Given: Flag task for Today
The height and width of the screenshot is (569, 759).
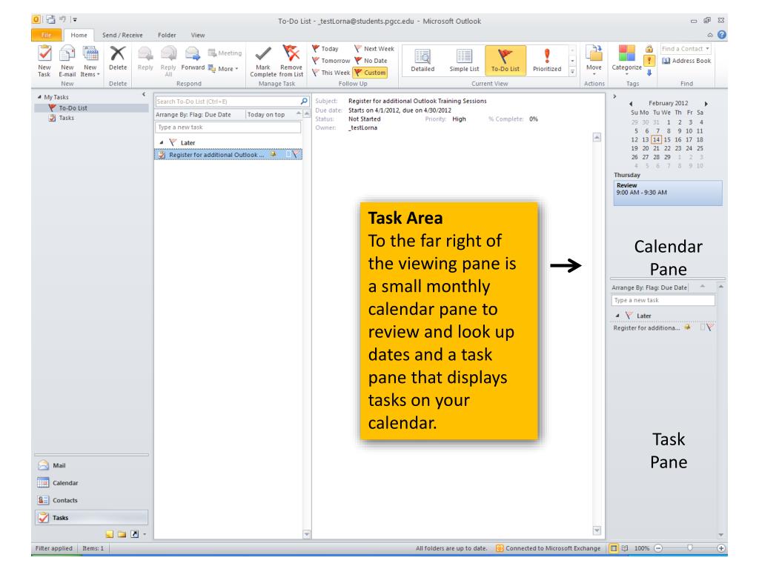Looking at the screenshot, I should (325, 49).
